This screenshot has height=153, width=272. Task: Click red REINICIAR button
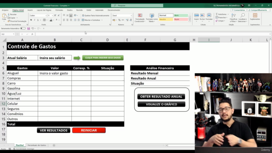(89, 130)
